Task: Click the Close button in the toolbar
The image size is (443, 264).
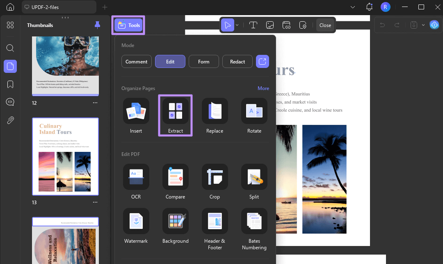Action: tap(325, 25)
